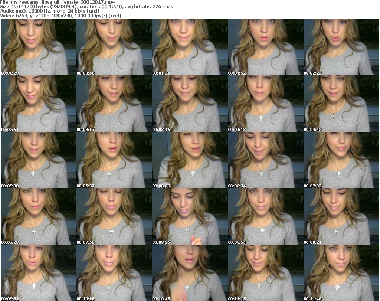
Task: Select the thumbnail timestamped 00:10:45
Action: [190, 273]
